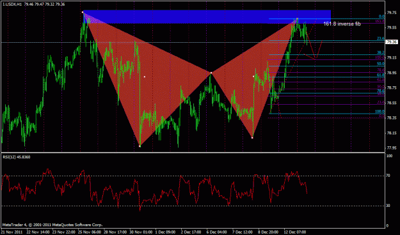Click the cyan 23.6 Fibonacci level label
The width and height of the screenshot is (400, 235).
point(381,38)
